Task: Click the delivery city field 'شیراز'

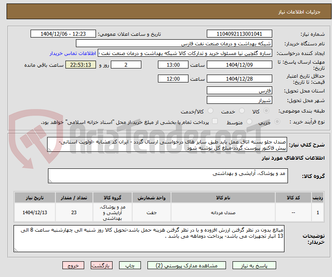Action: point(239,100)
